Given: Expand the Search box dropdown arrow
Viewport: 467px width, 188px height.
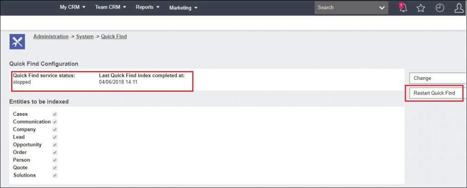Looking at the screenshot, I should (382, 8).
